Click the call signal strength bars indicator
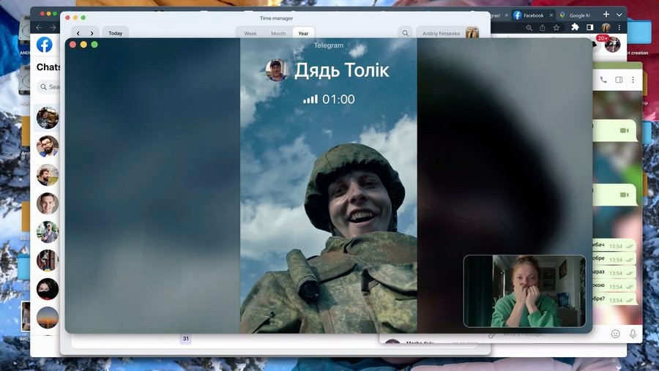659x371 pixels. (310, 100)
